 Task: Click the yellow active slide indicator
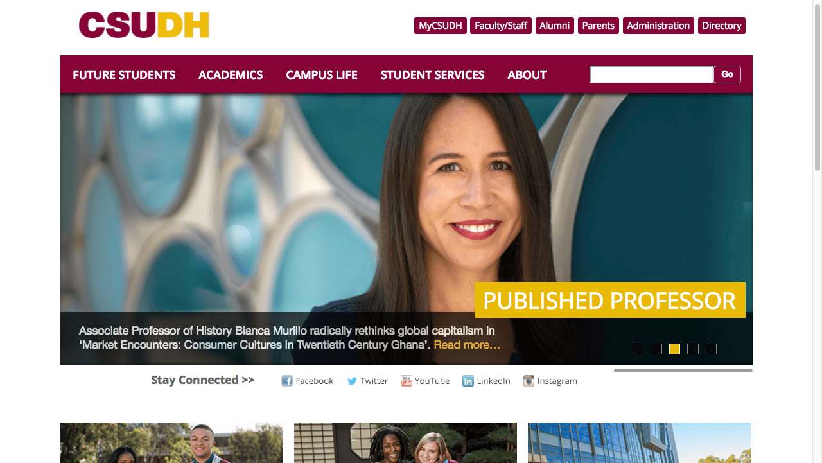[674, 349]
